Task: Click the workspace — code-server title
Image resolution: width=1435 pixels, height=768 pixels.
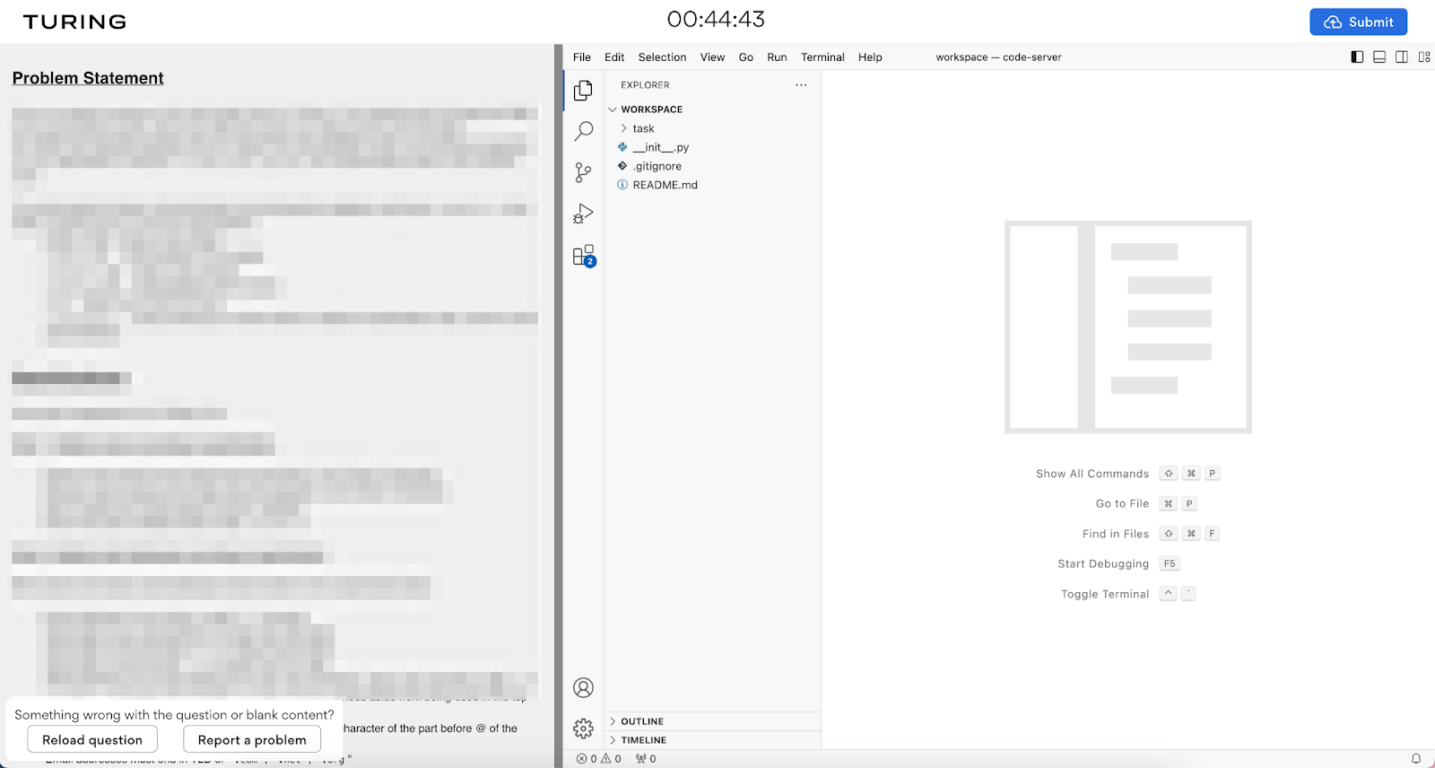Action: click(x=998, y=57)
